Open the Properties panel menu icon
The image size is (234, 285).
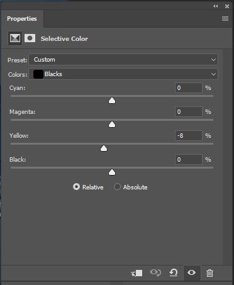pos(225,19)
